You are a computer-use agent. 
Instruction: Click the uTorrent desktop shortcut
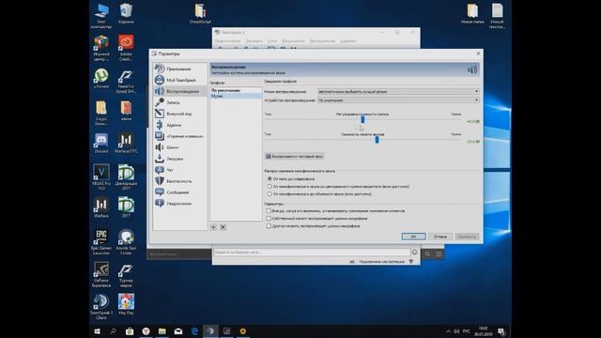click(x=101, y=79)
